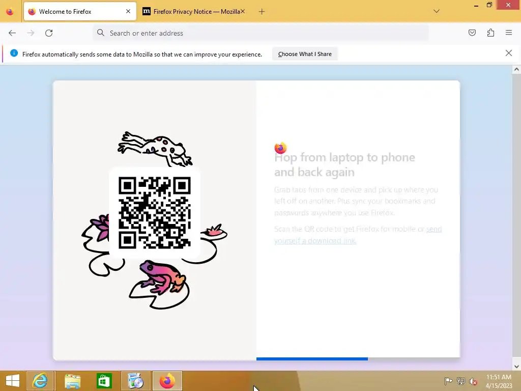Image resolution: width=521 pixels, height=391 pixels.
Task: Click page scrollbar down arrow
Action: click(x=516, y=367)
